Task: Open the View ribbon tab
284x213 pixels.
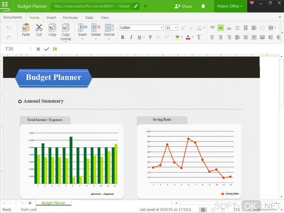Action: pyautogui.click(x=105, y=18)
